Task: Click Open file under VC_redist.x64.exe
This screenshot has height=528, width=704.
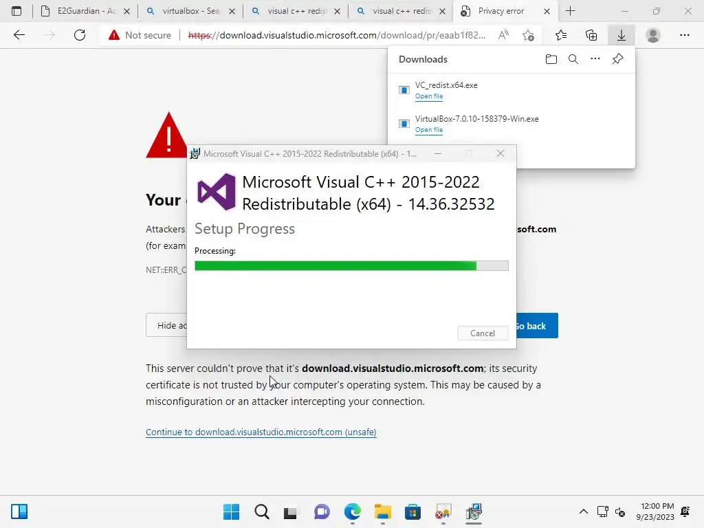Action: point(429,96)
